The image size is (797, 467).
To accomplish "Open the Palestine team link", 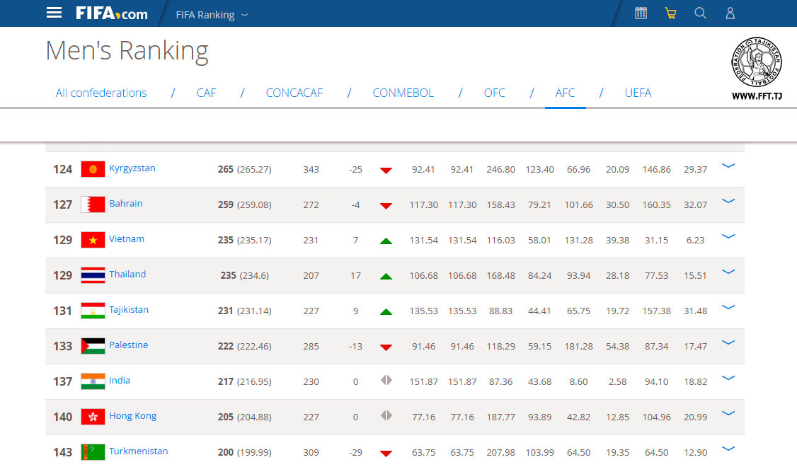I will pos(128,345).
